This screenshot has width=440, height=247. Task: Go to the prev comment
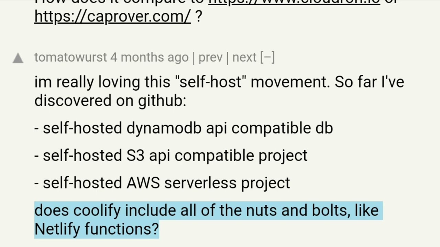(210, 57)
